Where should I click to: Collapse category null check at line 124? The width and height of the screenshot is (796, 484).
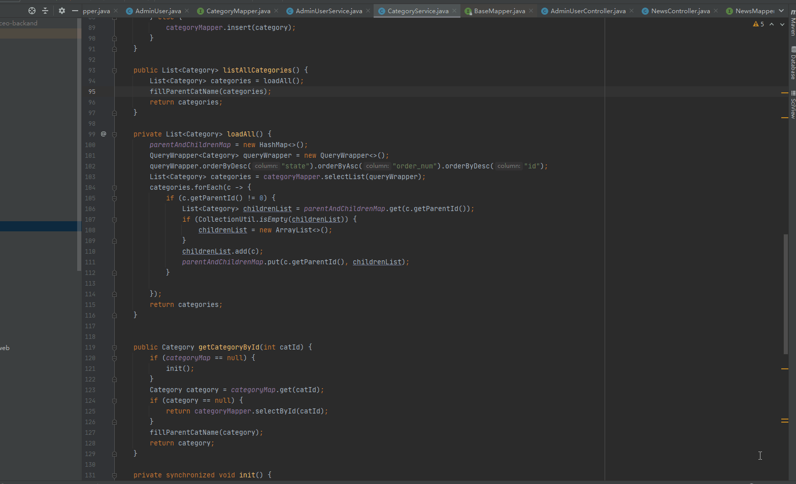[x=114, y=401]
